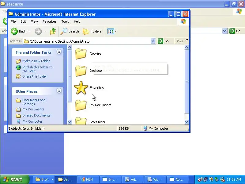Open the File menu
This screenshot has width=245, height=184.
pos(13,21)
